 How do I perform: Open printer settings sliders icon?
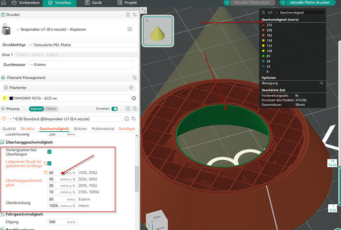point(135,14)
